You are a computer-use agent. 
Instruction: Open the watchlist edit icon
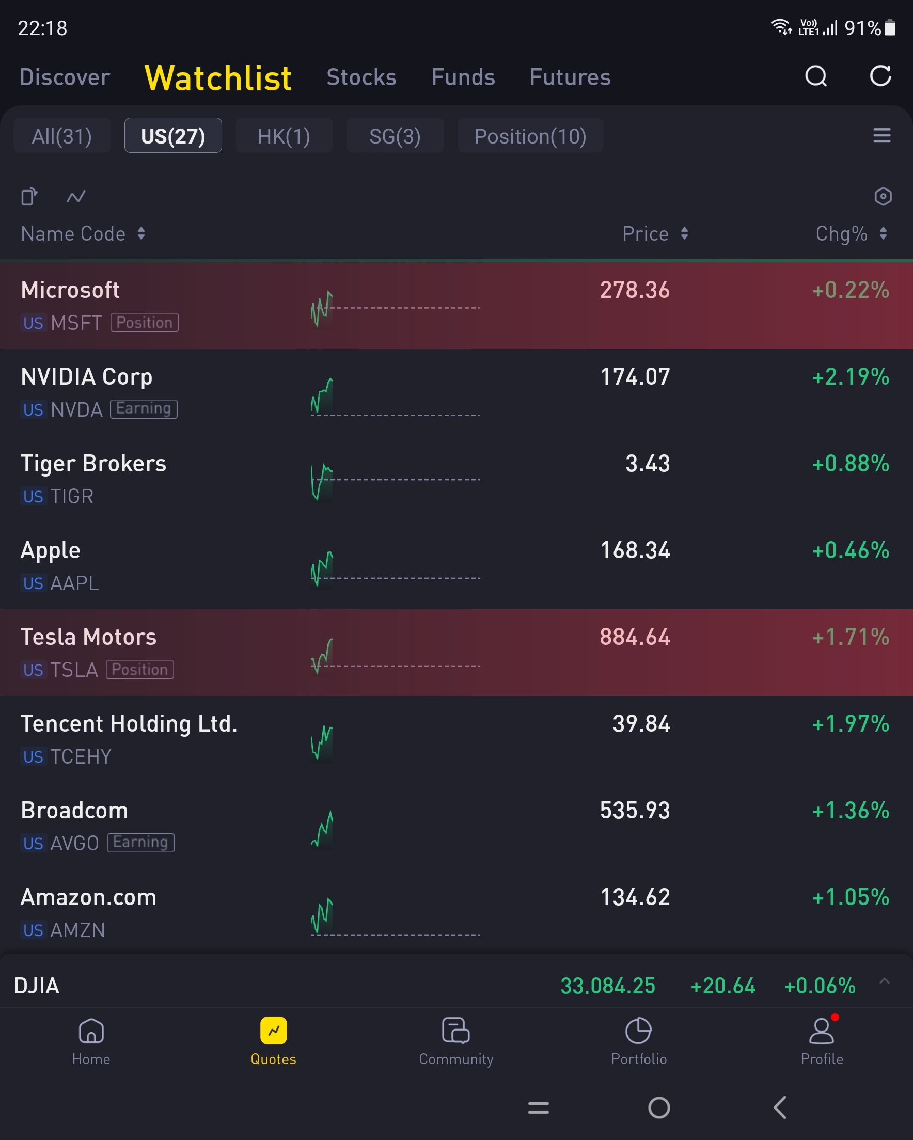[x=29, y=197]
